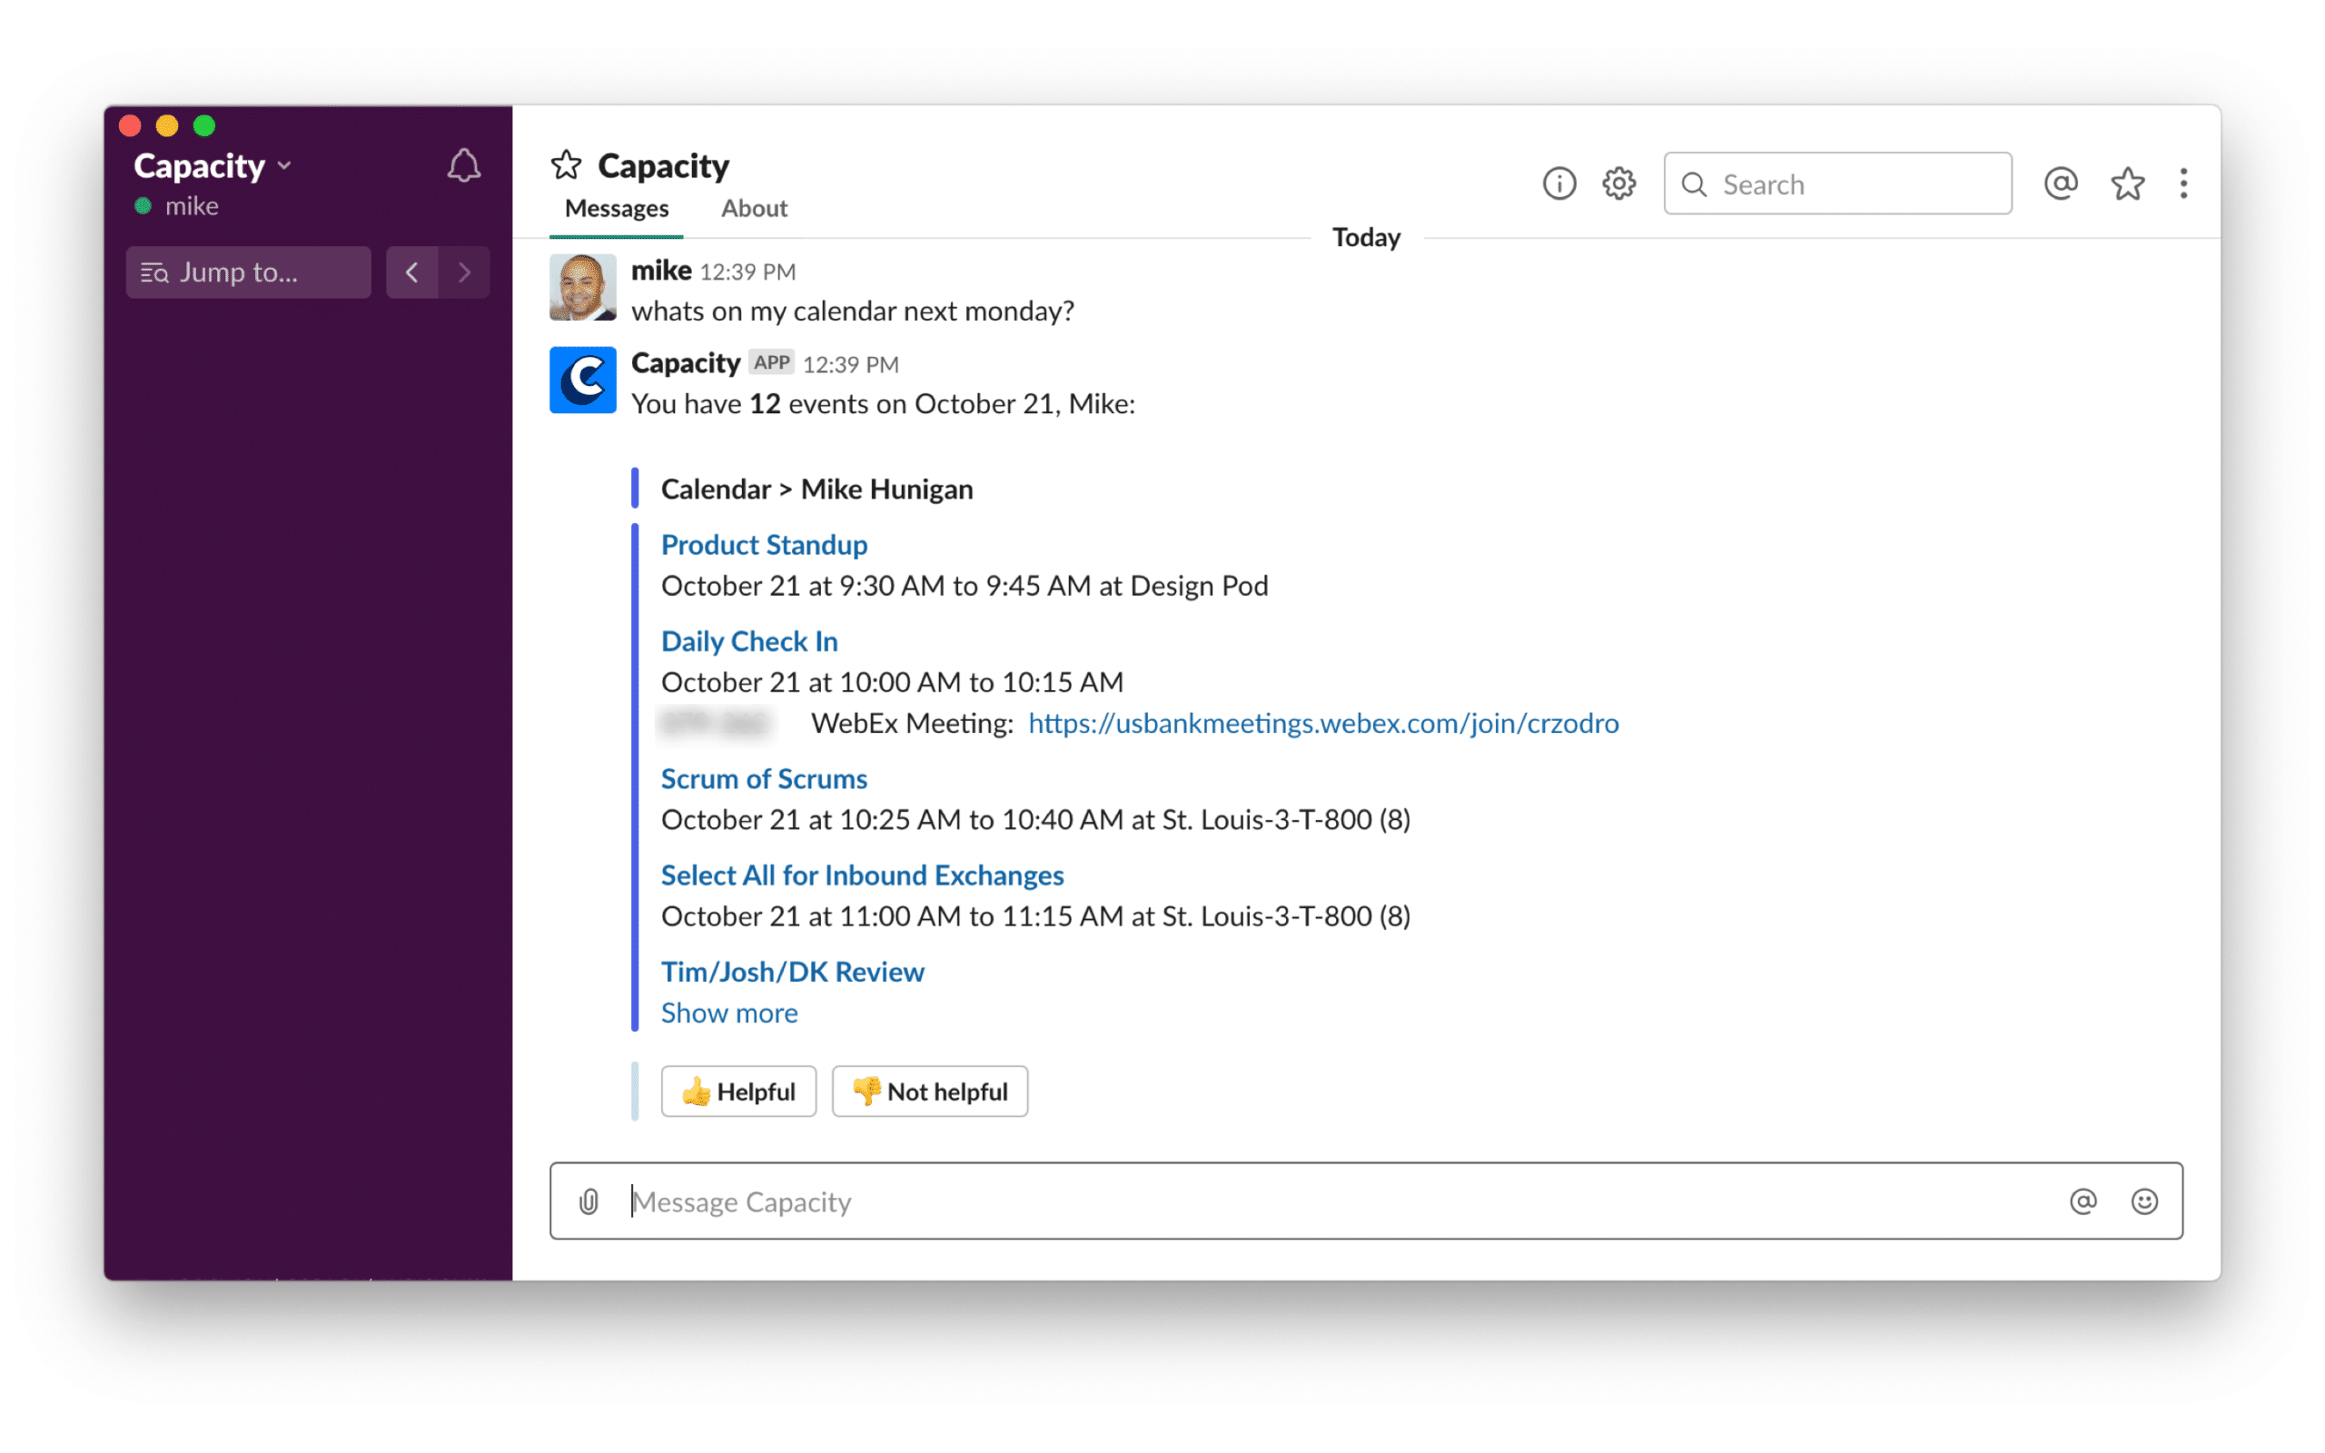This screenshot has height=1453, width=2325.
Task: Click the green macOS zoom window button
Action: (x=203, y=126)
